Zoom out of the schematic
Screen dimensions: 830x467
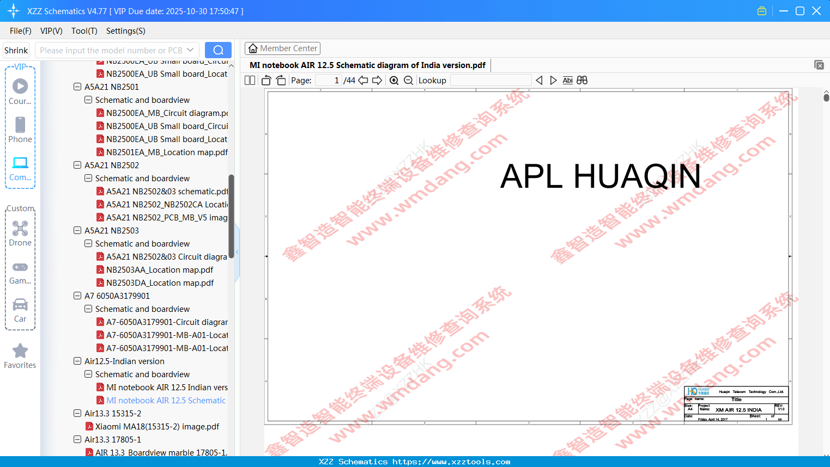tap(408, 81)
